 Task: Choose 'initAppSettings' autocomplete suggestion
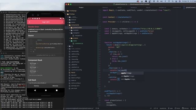click(x=130, y=79)
